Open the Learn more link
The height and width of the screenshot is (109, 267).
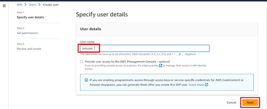[x=196, y=85]
